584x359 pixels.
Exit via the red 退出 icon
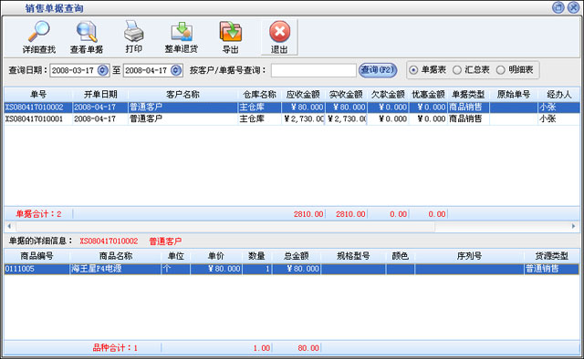pos(279,37)
